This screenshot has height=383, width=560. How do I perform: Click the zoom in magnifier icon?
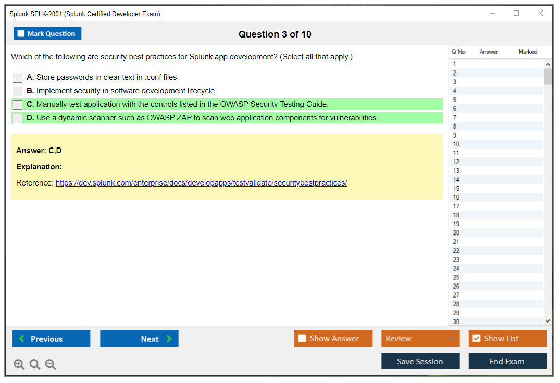pyautogui.click(x=19, y=365)
